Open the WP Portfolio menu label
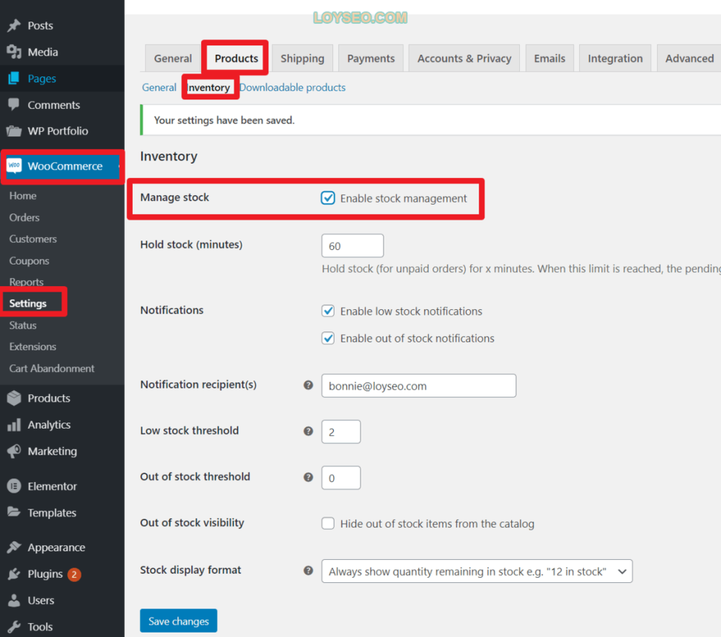The width and height of the screenshot is (721, 637). click(x=58, y=131)
